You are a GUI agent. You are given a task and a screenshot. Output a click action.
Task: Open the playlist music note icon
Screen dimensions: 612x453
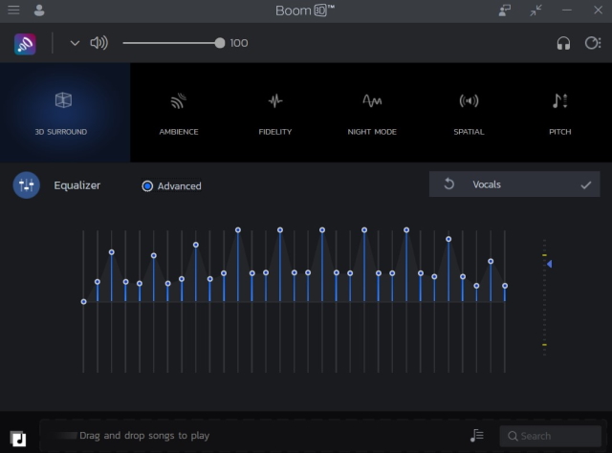pyautogui.click(x=476, y=436)
